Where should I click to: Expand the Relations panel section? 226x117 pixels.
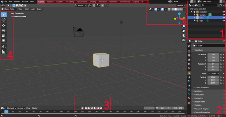point(198,91)
